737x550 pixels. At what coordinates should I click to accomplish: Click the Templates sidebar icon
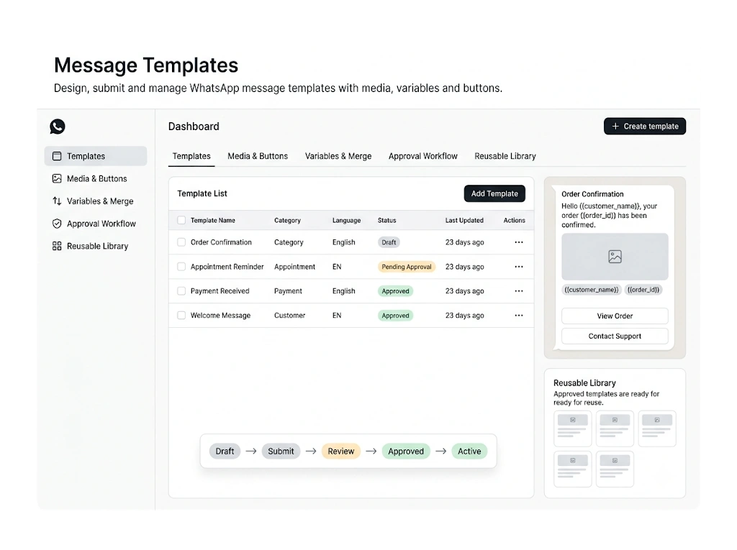point(57,156)
